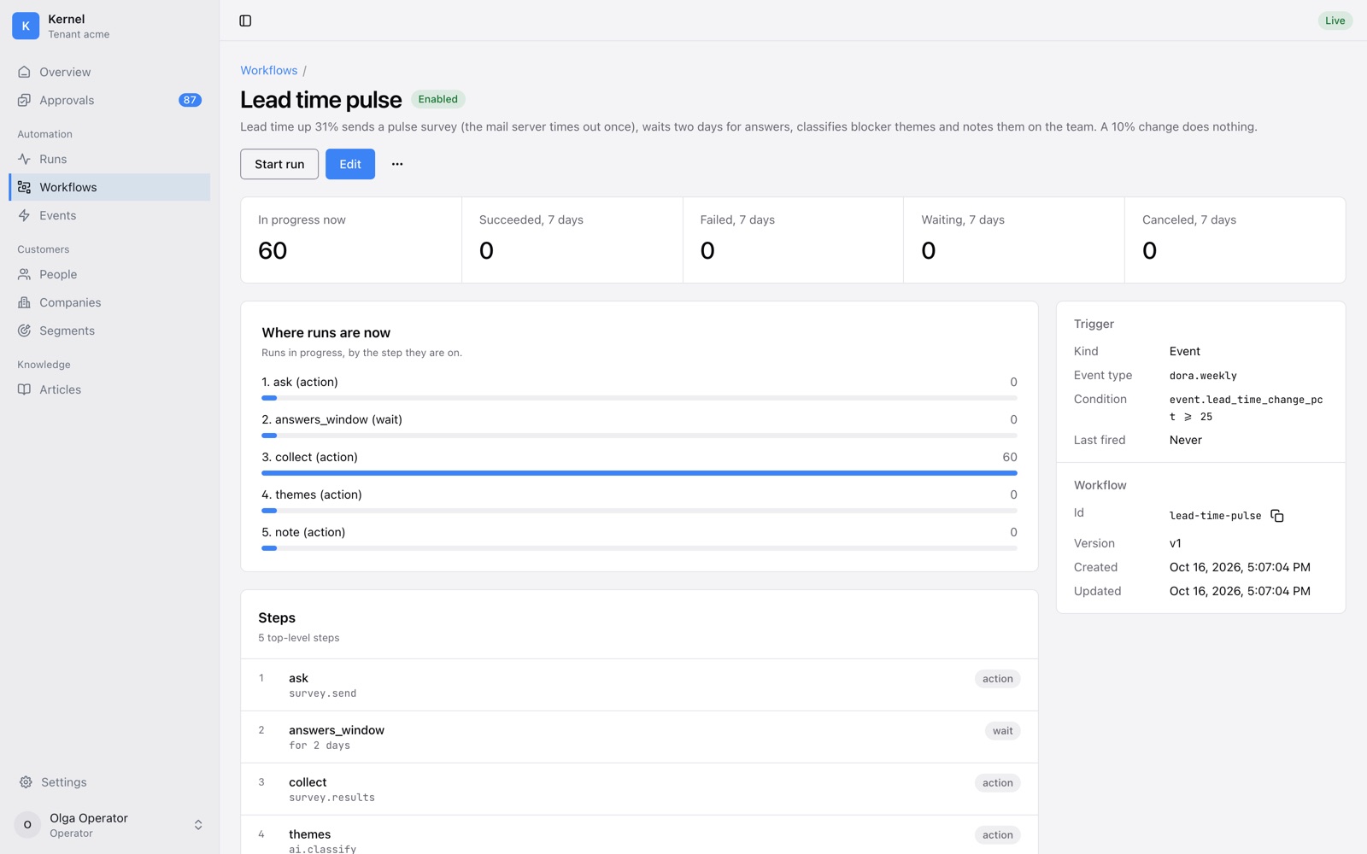Click the Overview home icon
The width and height of the screenshot is (1367, 854).
24,72
